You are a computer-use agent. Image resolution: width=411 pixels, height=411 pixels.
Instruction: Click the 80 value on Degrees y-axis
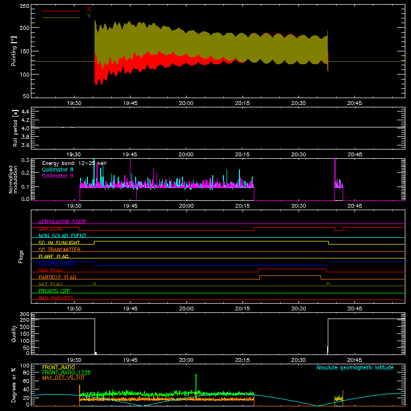coord(26,372)
